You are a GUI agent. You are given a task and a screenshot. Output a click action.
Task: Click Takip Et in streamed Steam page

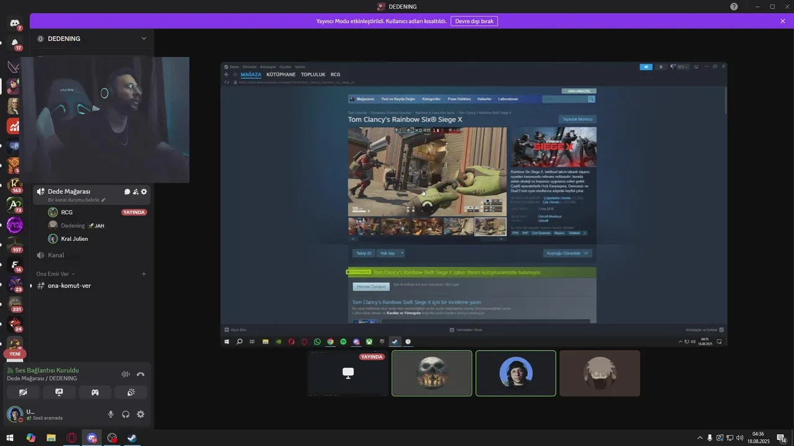pos(364,253)
